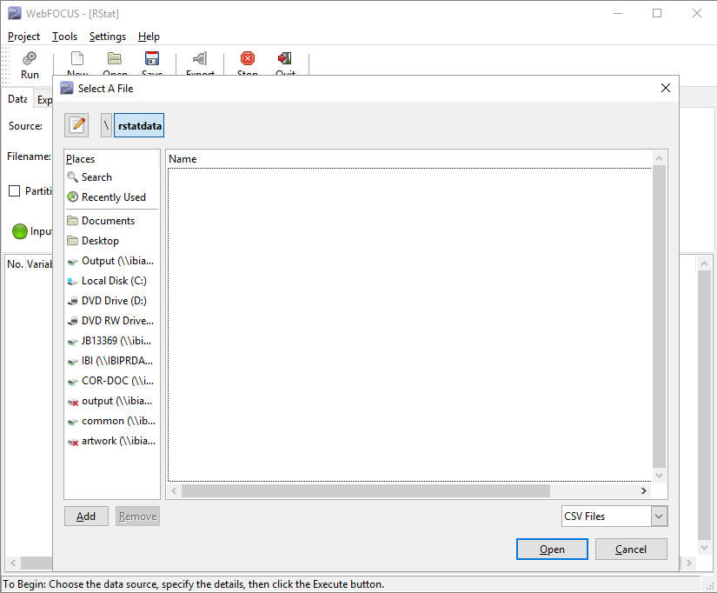Click the Select A File dialog icon
This screenshot has height=593, width=717.
coord(67,88)
